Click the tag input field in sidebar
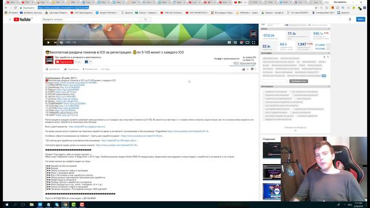This screenshot has height=208, width=370. [275, 81]
